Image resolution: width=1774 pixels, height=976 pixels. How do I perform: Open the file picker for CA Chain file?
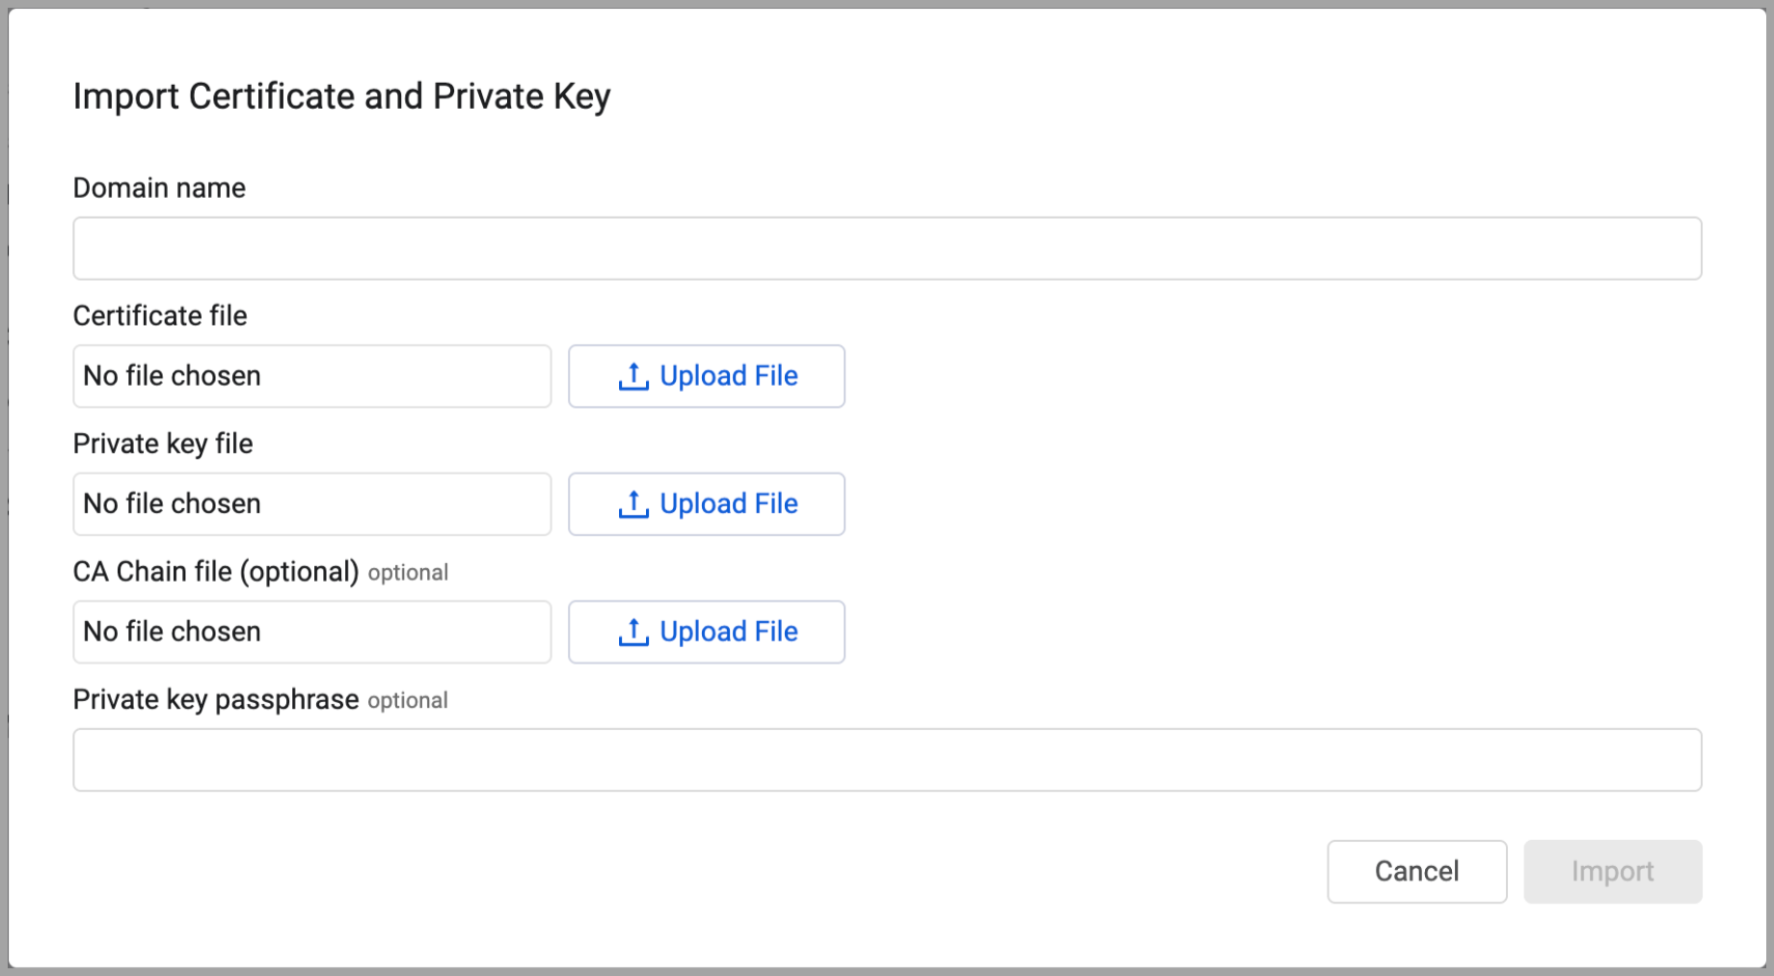(706, 632)
